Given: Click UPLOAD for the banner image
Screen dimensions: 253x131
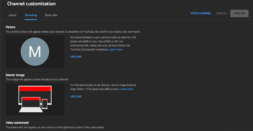Looking at the screenshot, I should point(76,96).
